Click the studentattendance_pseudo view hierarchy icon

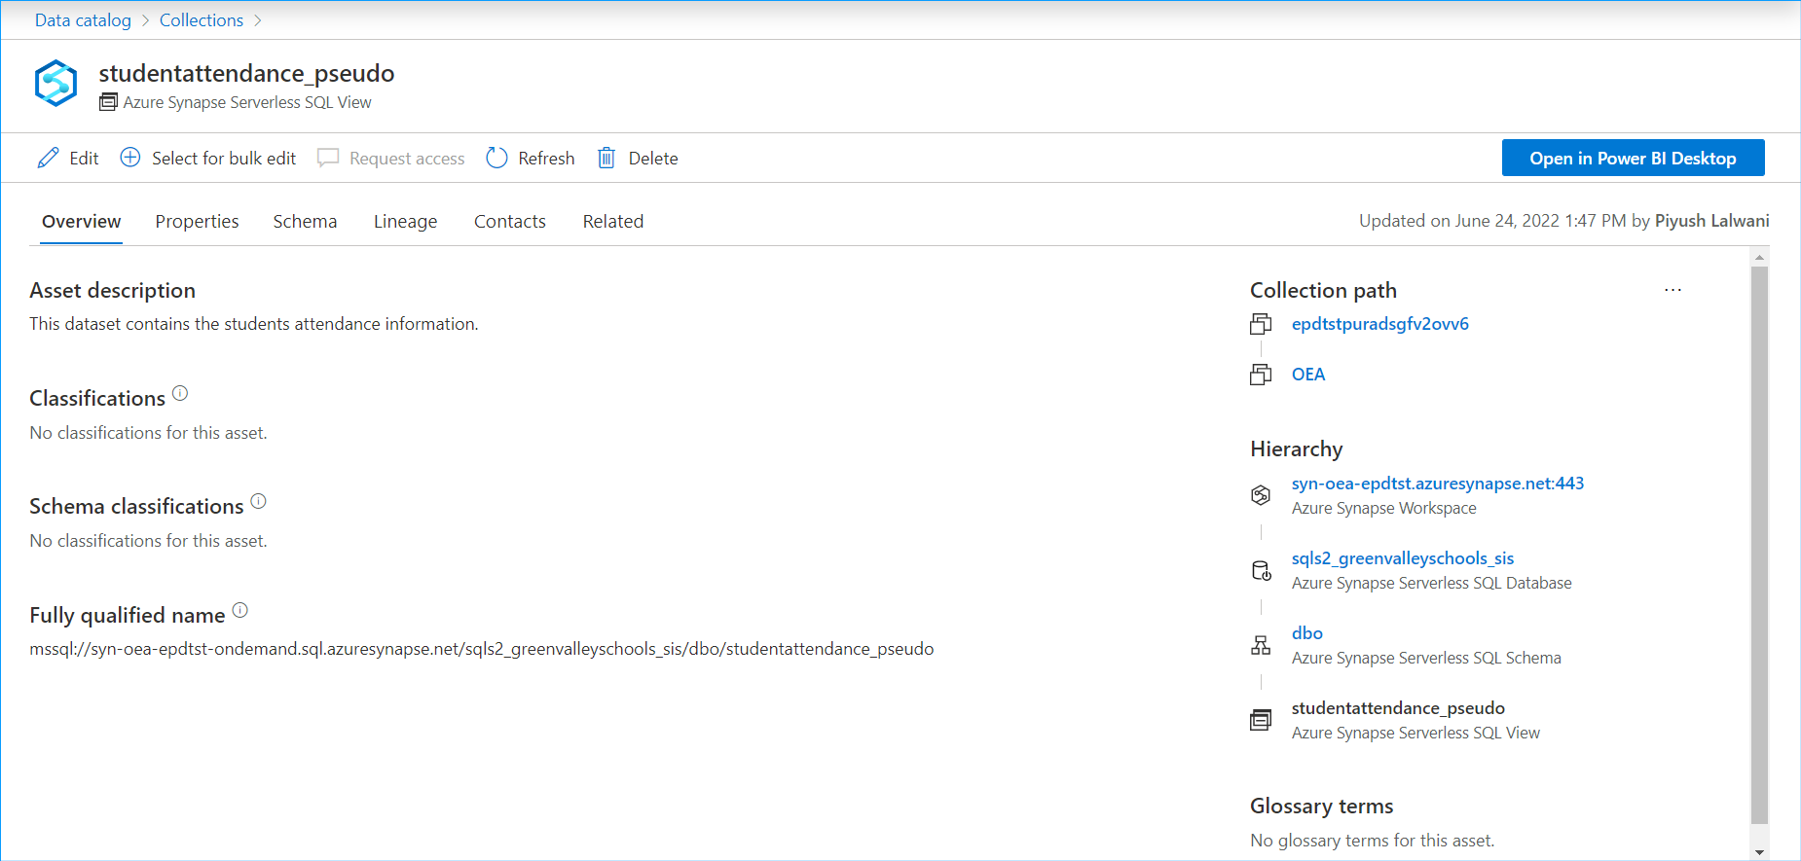1261,720
